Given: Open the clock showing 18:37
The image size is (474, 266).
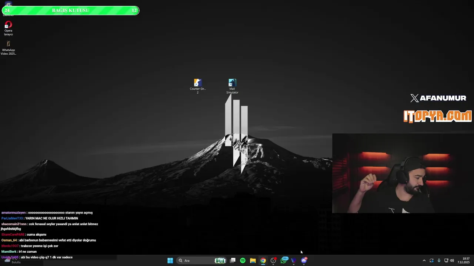Looking at the screenshot, I should [464, 260].
